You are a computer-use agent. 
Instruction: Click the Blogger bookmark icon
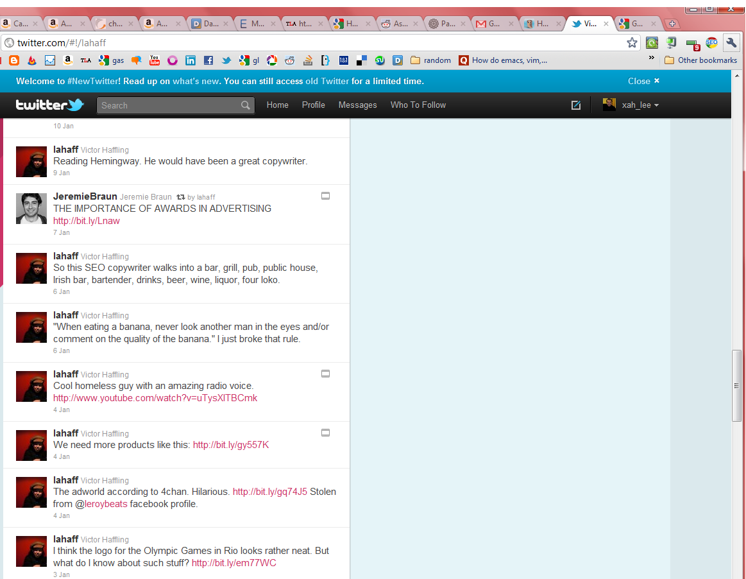tap(14, 60)
